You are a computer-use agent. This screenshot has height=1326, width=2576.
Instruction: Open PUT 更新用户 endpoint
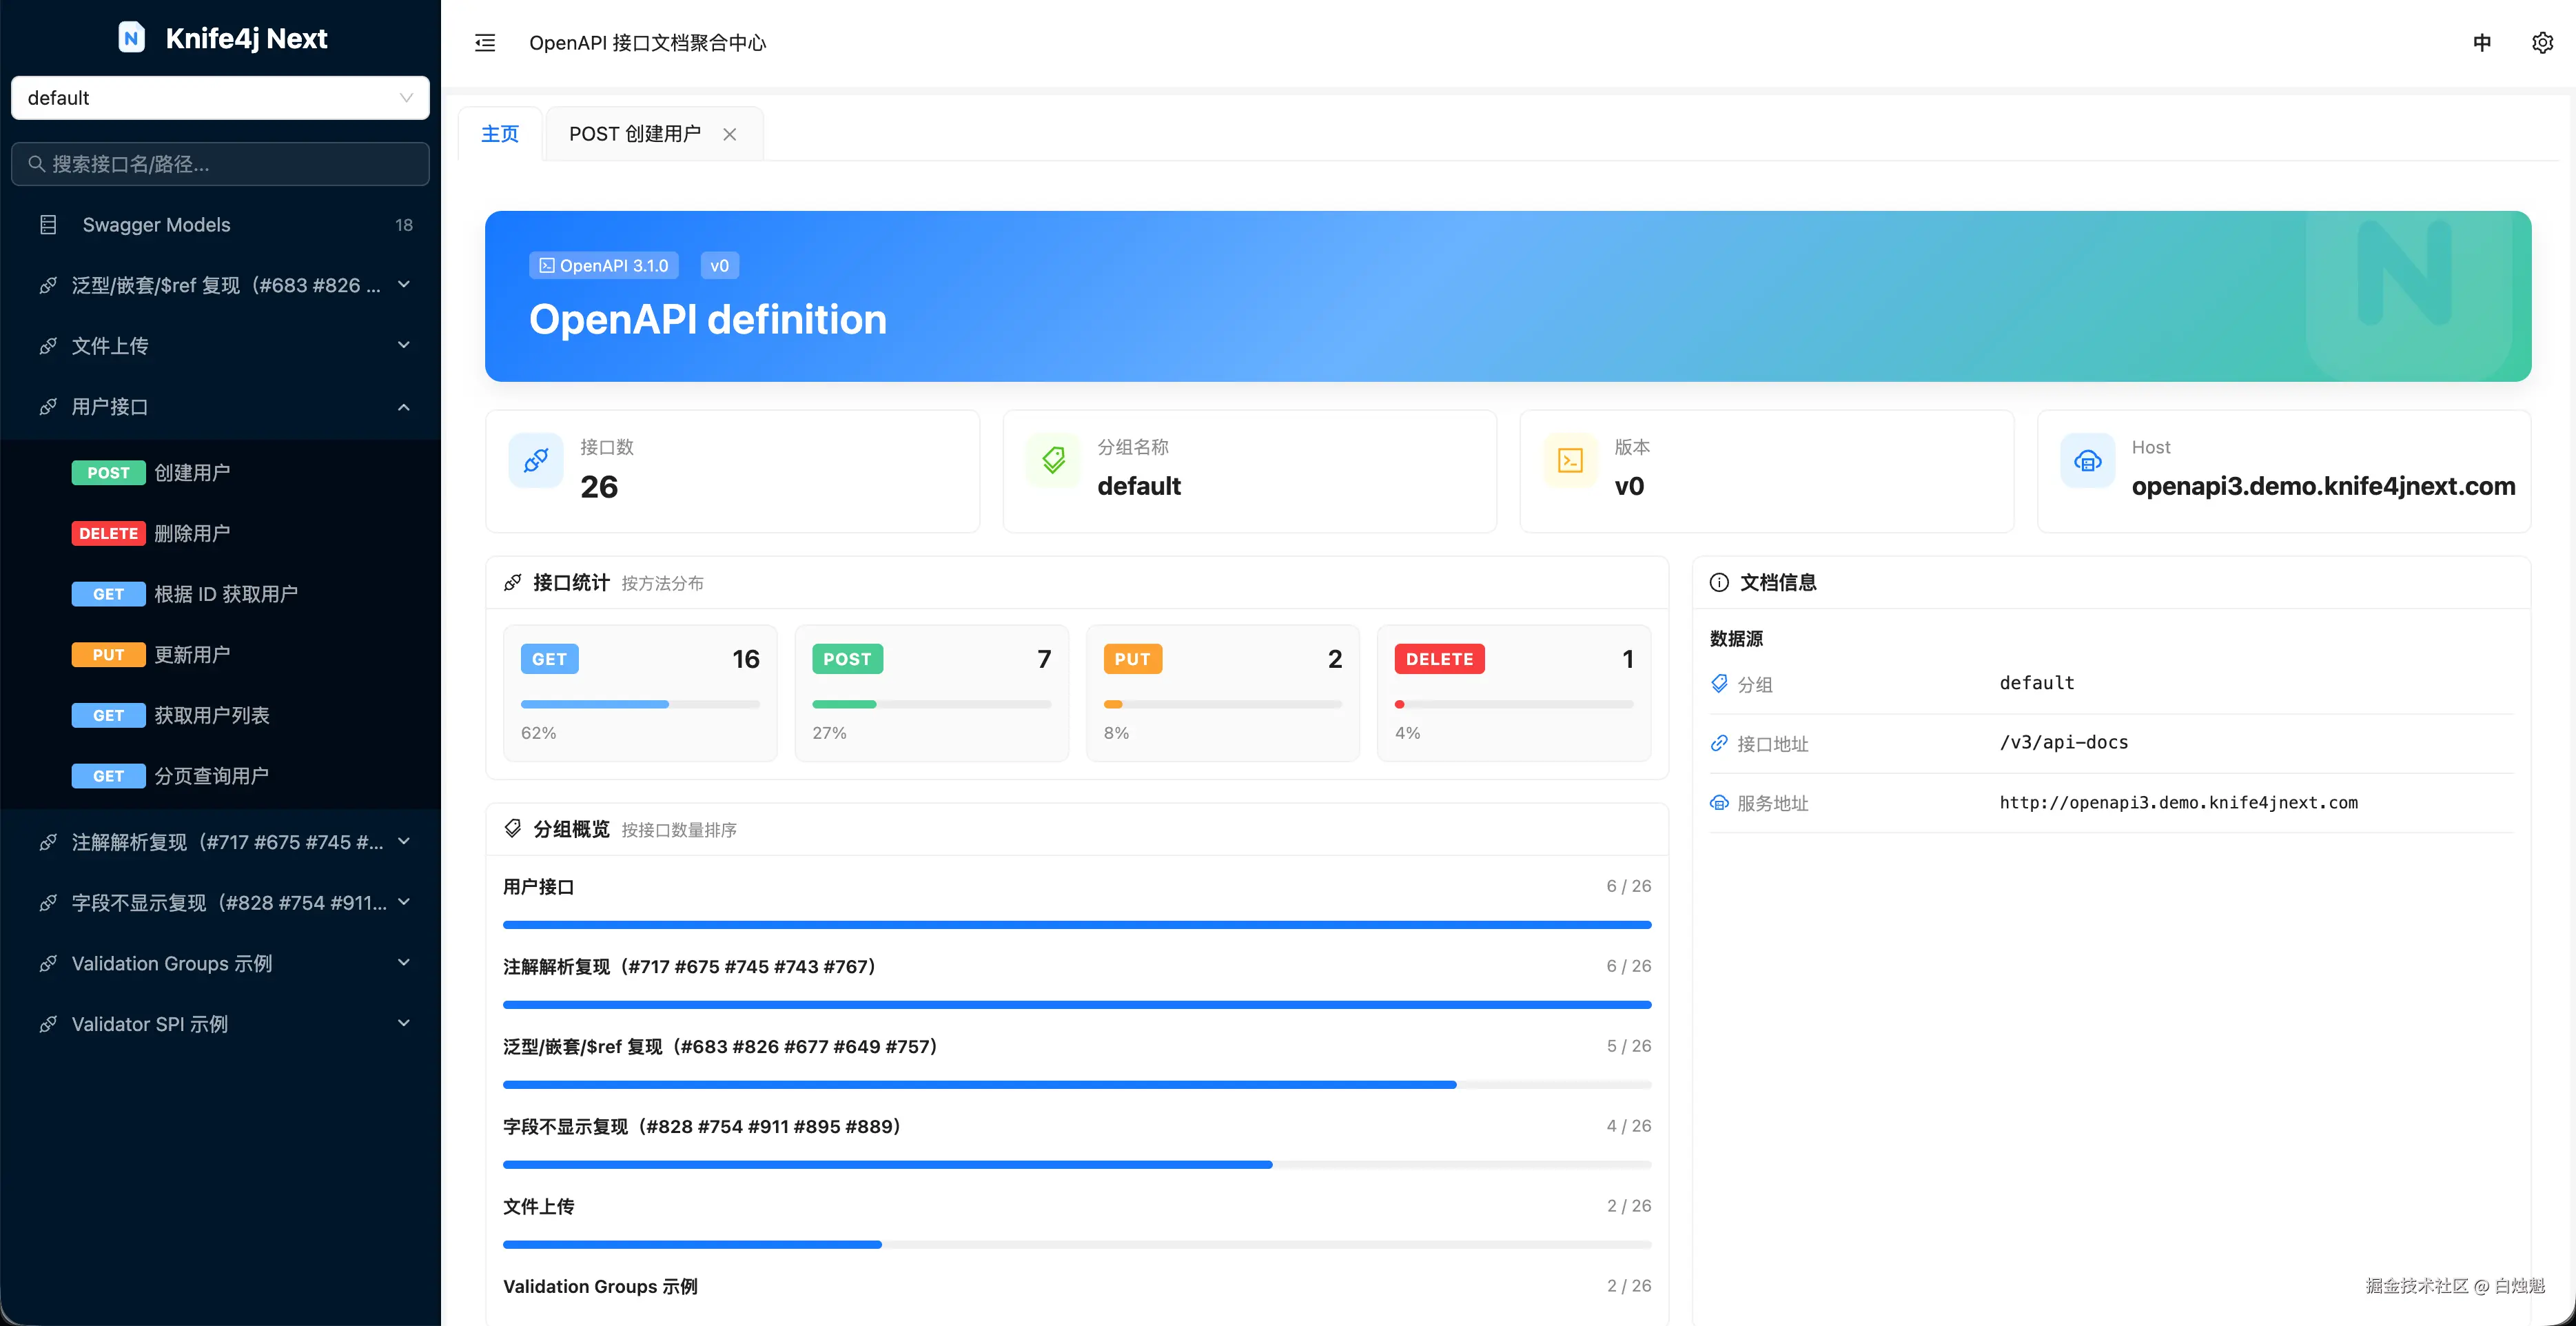pyautogui.click(x=220, y=655)
